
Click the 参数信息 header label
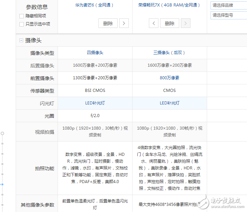point(37,7)
